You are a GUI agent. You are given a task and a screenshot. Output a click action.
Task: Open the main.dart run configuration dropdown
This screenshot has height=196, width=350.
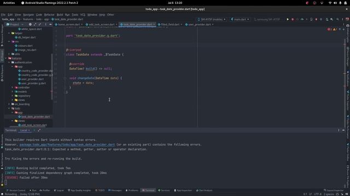240,20
